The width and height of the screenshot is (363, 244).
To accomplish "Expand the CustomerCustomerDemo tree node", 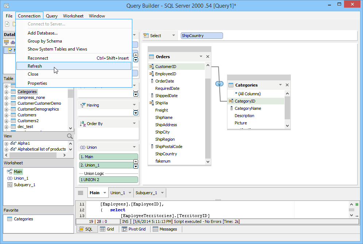I will [x=6, y=104].
